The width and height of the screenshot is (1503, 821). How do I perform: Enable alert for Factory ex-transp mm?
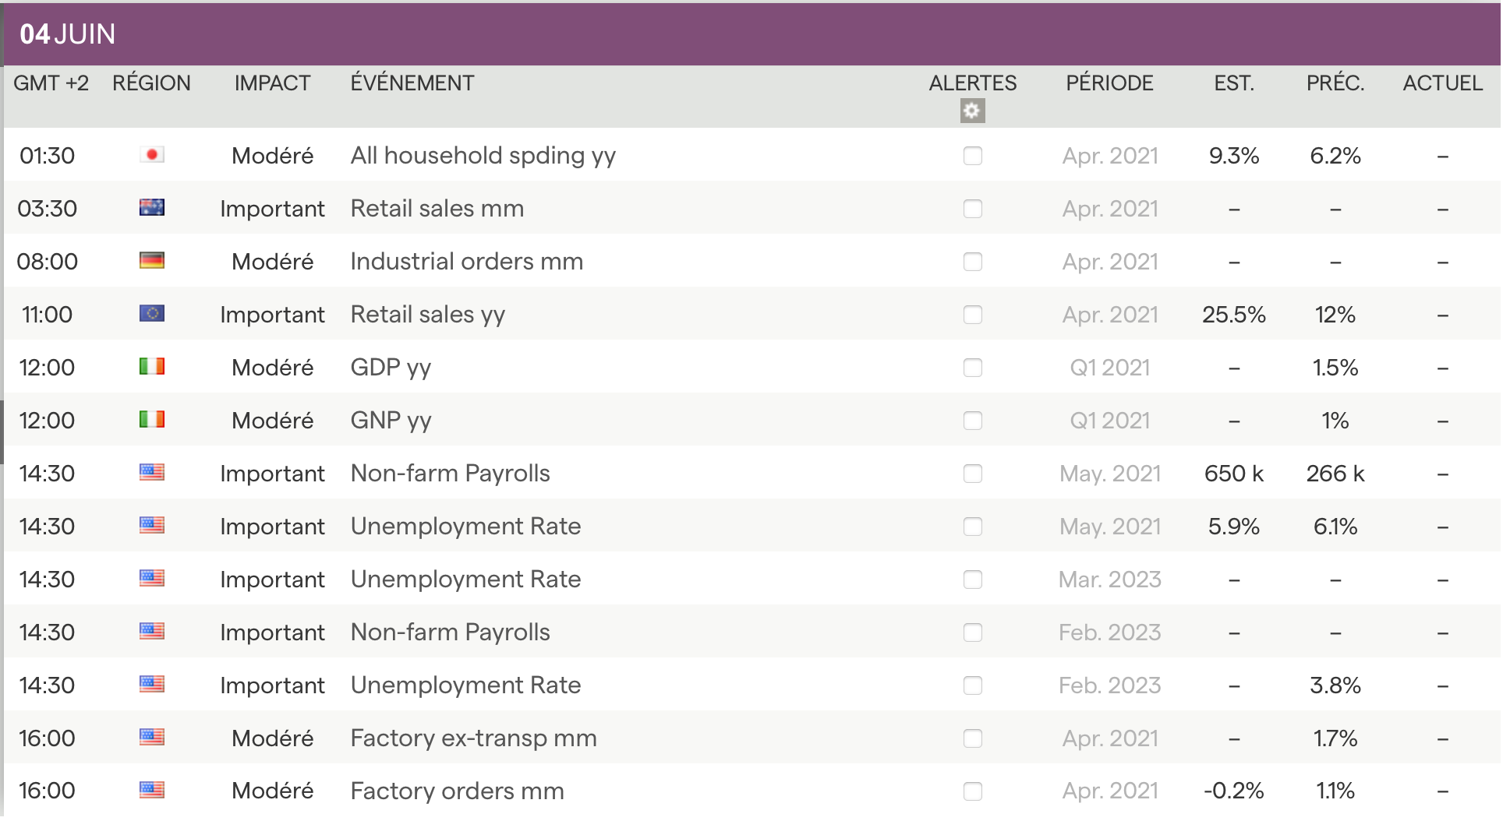[x=972, y=738]
